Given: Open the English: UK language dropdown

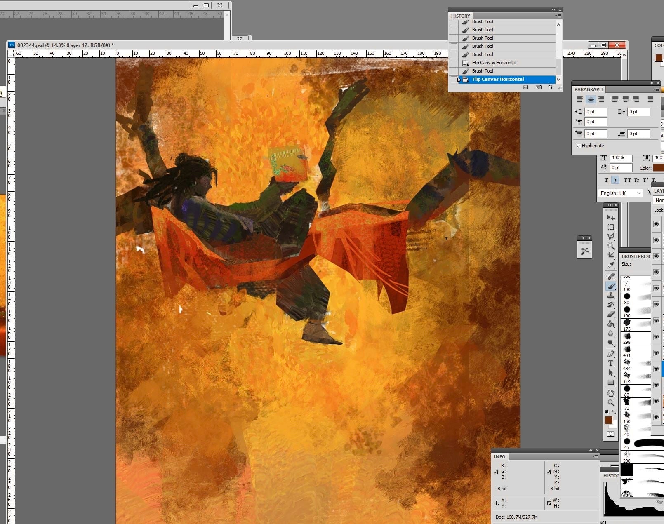Looking at the screenshot, I should [x=620, y=193].
